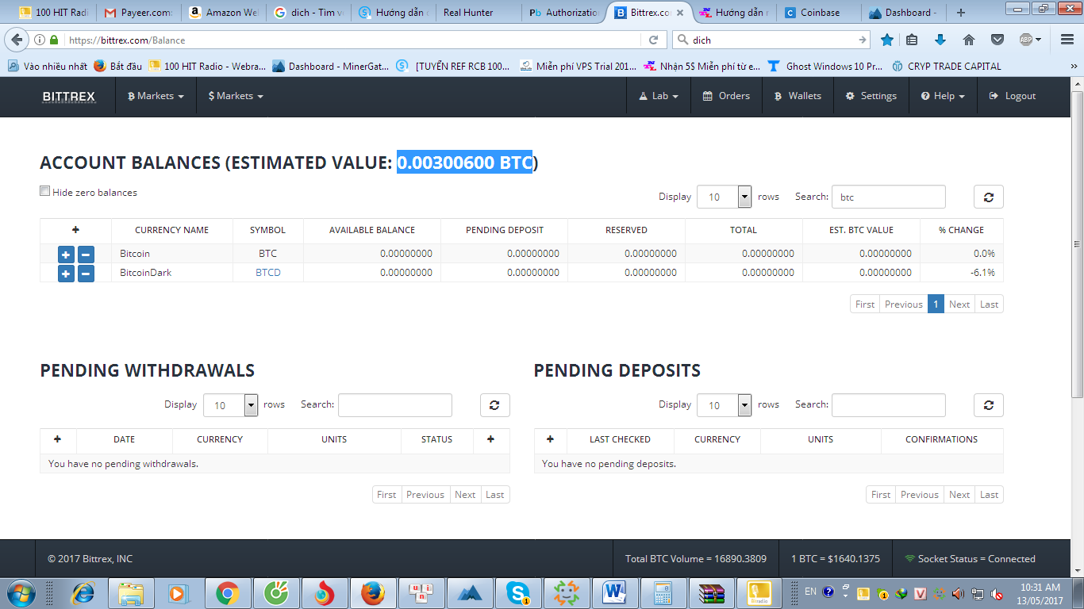
Task: Click the 1 BTC = $1640.1375 footer text
Action: pyautogui.click(x=836, y=559)
